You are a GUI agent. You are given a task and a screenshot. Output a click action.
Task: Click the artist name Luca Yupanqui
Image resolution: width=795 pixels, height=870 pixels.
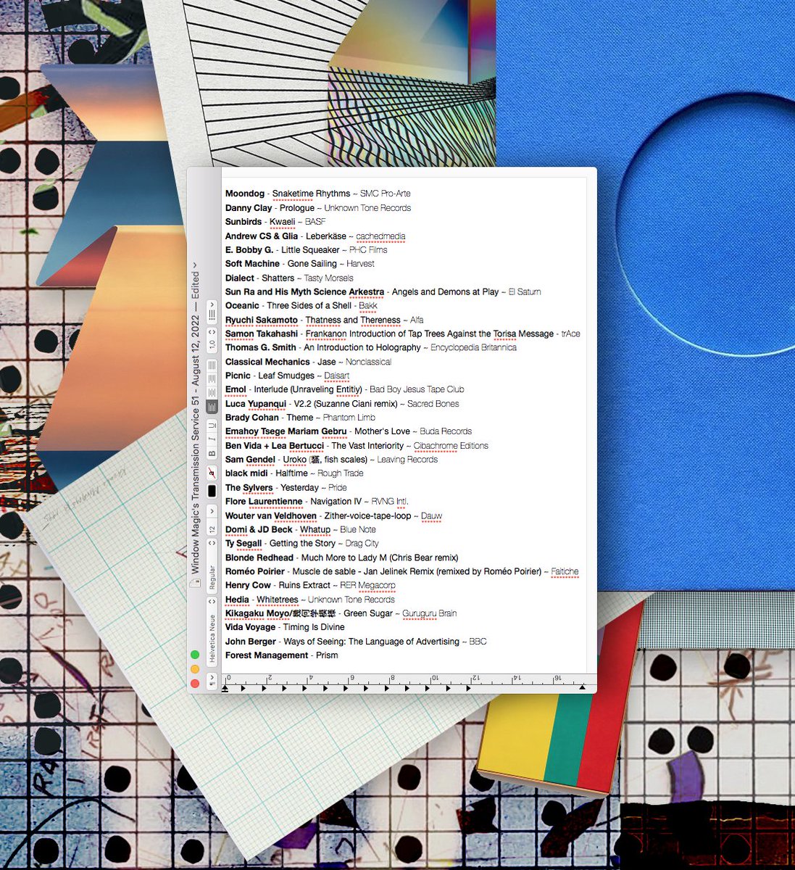(256, 404)
